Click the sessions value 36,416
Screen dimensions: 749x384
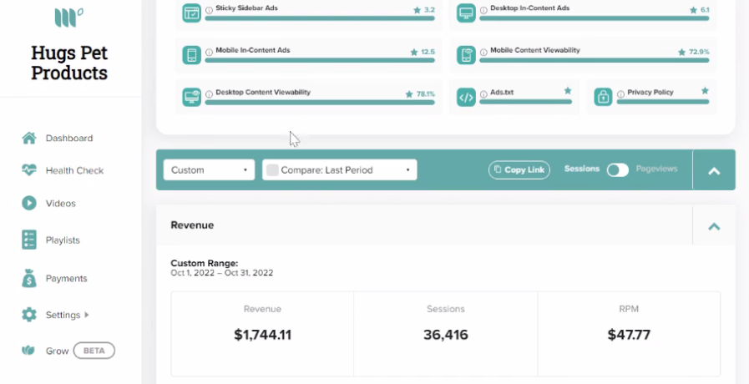pos(446,335)
